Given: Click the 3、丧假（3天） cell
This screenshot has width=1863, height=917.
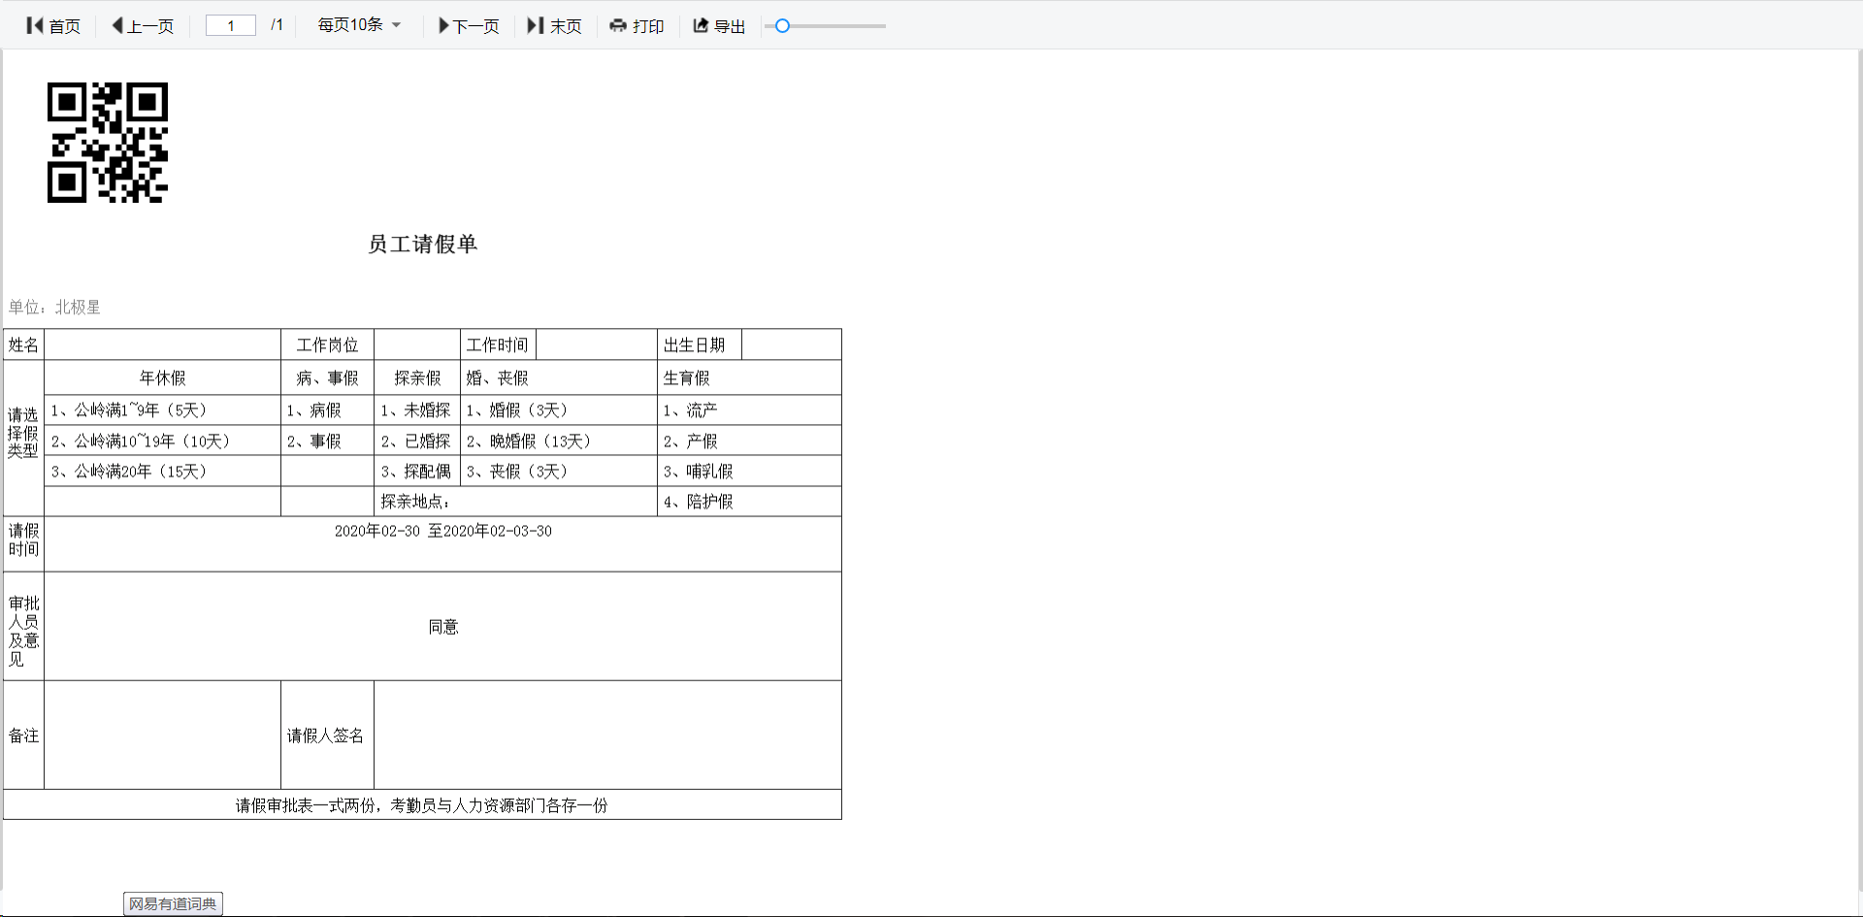Looking at the screenshot, I should pyautogui.click(x=559, y=472).
